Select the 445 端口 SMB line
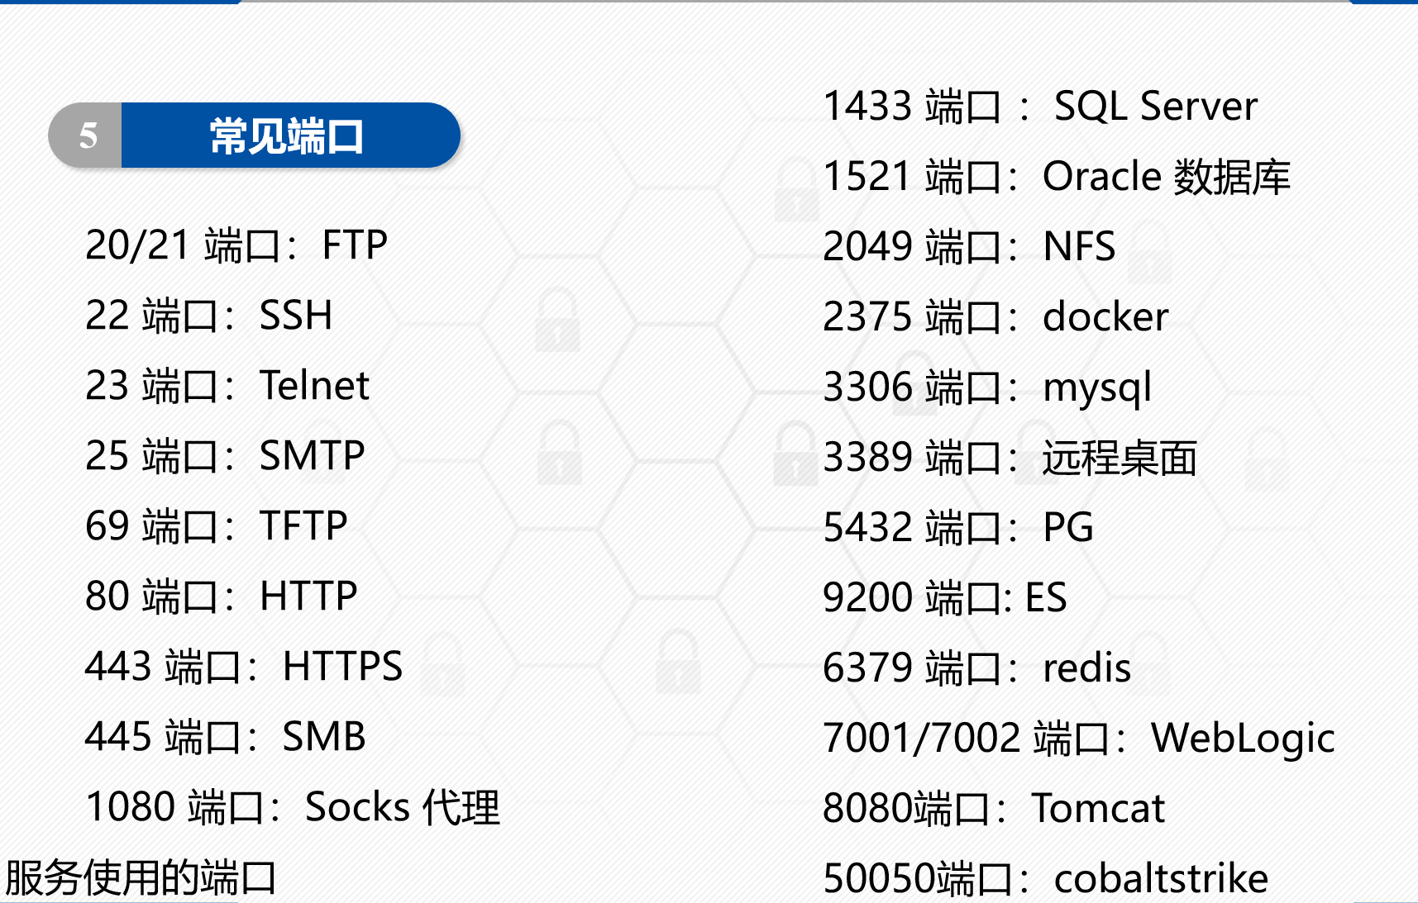Screen dimensions: 1418x903 [x=226, y=737]
